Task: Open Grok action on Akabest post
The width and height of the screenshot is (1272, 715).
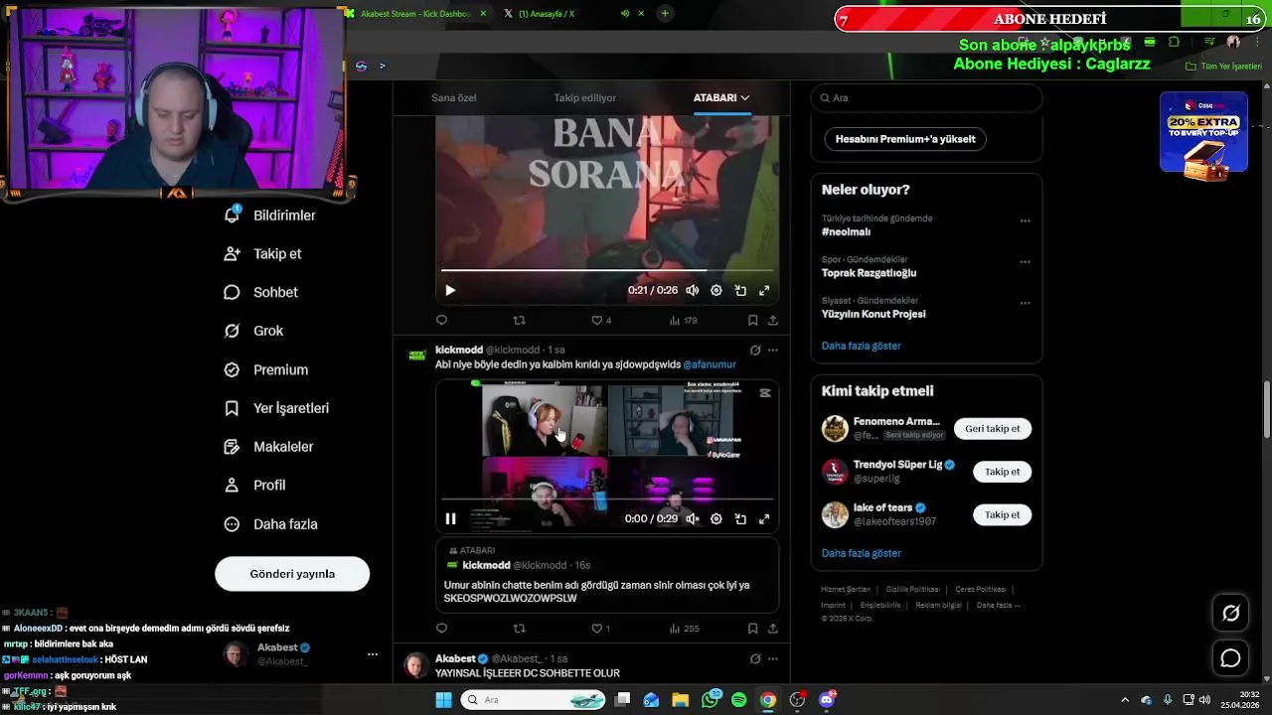Action: pyautogui.click(x=754, y=659)
